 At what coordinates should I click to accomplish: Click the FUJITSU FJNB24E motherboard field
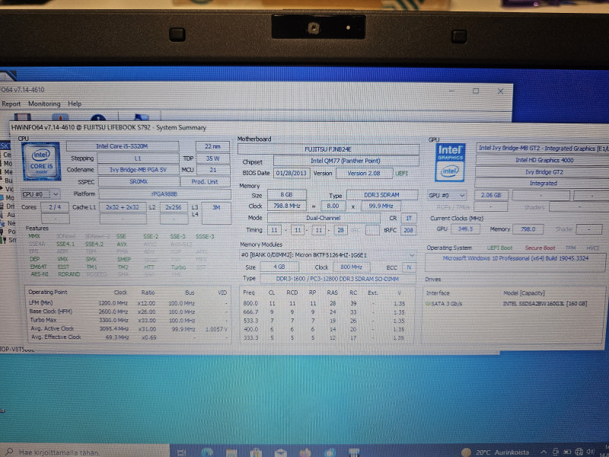pyautogui.click(x=328, y=149)
